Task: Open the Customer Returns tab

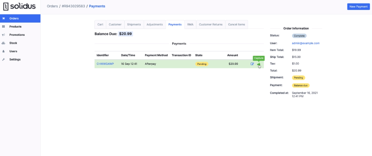Action: [211, 24]
